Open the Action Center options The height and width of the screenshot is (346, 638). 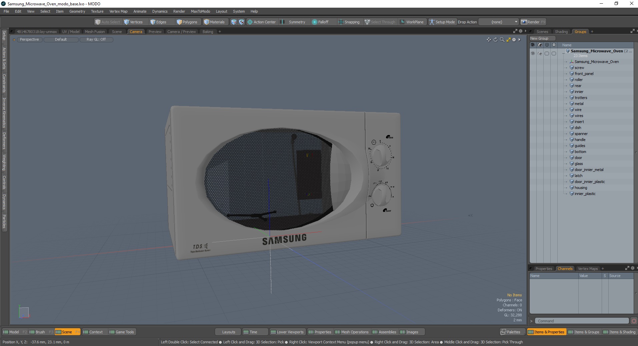coord(262,22)
